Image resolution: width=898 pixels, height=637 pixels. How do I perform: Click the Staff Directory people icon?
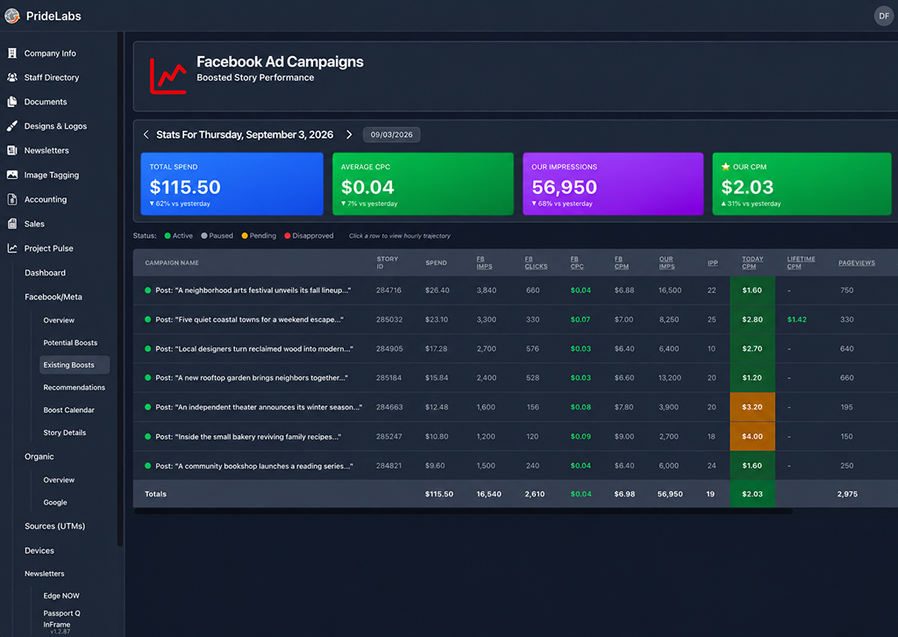click(x=12, y=77)
